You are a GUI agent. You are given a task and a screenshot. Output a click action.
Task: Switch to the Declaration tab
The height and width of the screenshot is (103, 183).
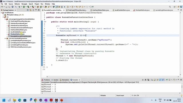(x=64, y=80)
